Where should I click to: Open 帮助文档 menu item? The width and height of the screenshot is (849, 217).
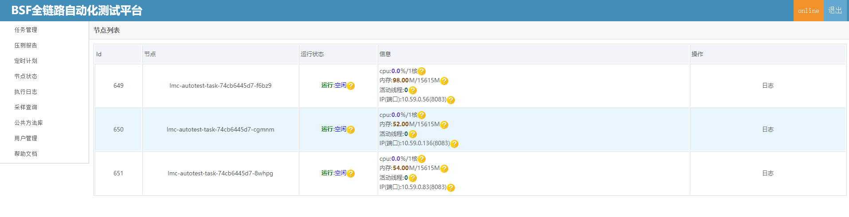(x=26, y=154)
